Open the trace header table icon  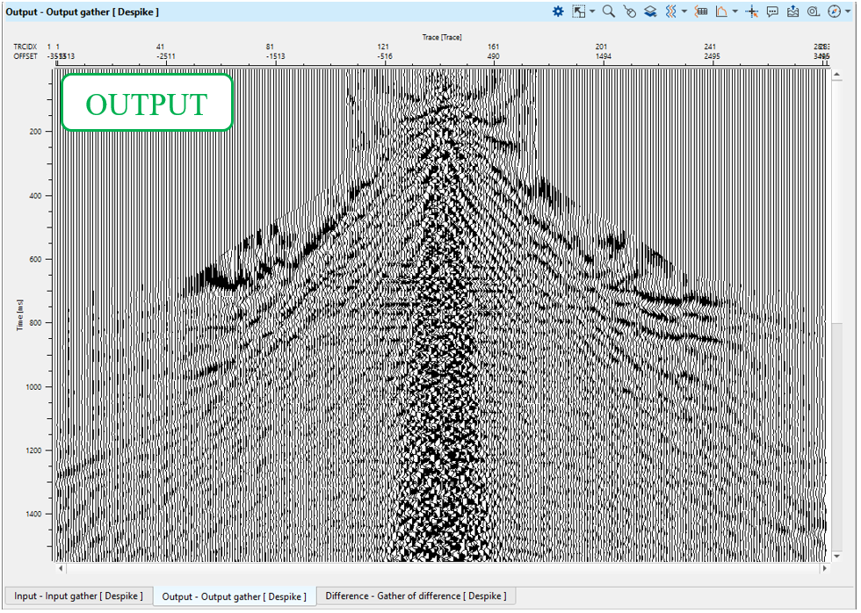(701, 11)
